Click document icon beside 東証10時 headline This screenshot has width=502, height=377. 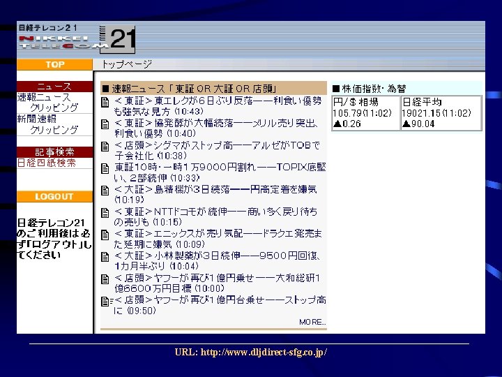point(105,169)
